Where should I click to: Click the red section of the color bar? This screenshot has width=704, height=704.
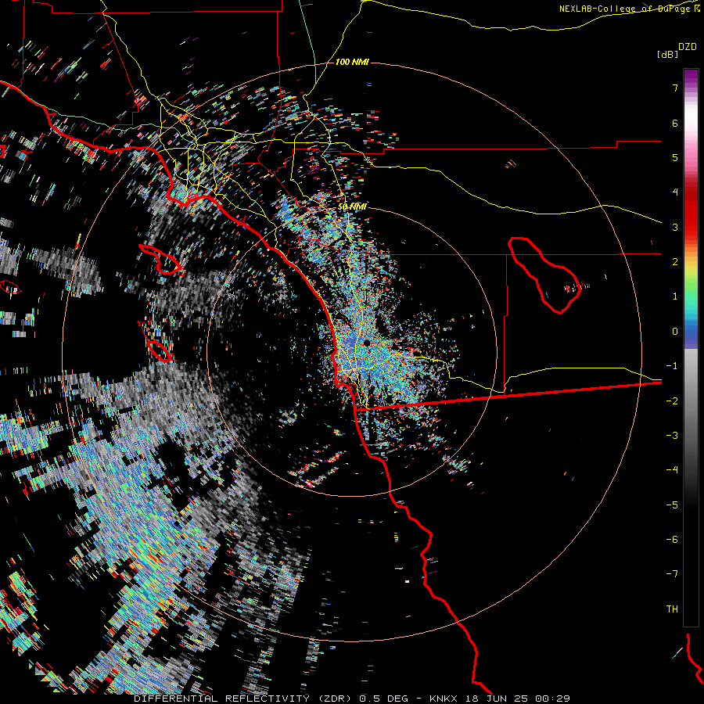tap(691, 211)
